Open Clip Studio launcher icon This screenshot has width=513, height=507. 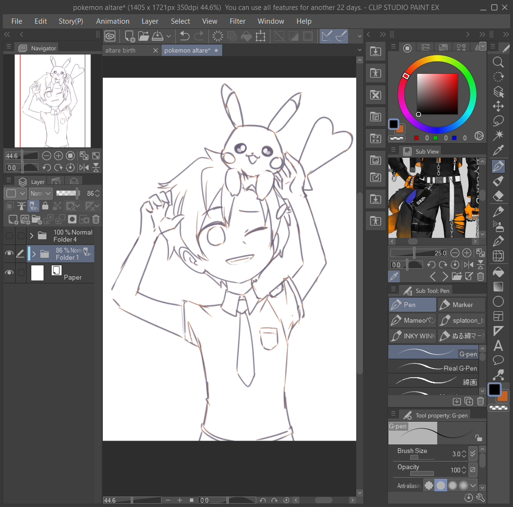tap(110, 36)
